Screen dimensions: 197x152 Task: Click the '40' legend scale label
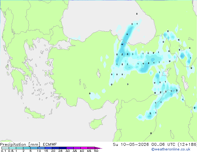82,151
